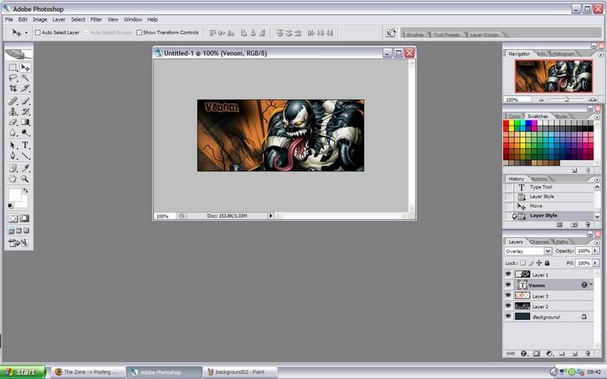The image size is (607, 379).
Task: Open the Layer menu
Action: [59, 20]
